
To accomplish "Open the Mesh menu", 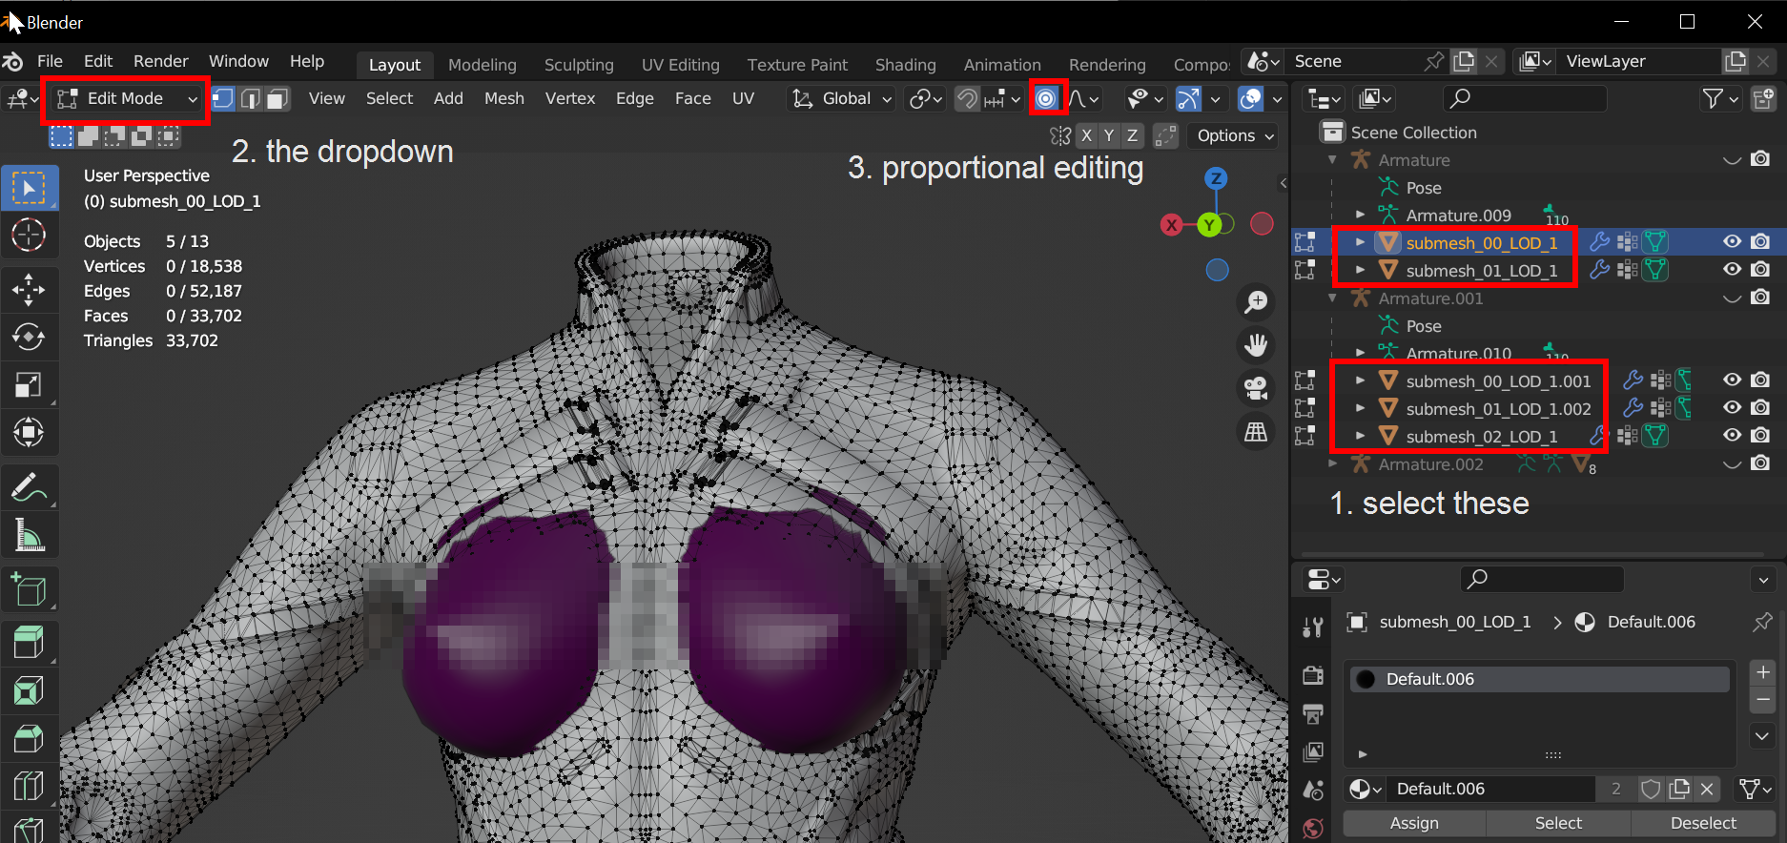I will point(503,98).
